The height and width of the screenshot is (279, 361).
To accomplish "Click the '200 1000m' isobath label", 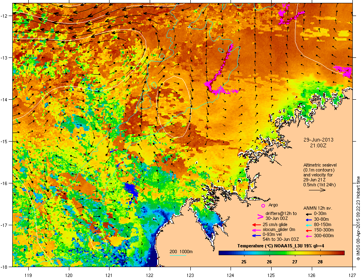I will (x=181, y=252).
